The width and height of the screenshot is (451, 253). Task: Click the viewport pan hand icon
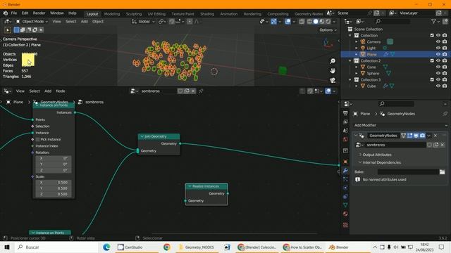pyautogui.click(x=333, y=70)
